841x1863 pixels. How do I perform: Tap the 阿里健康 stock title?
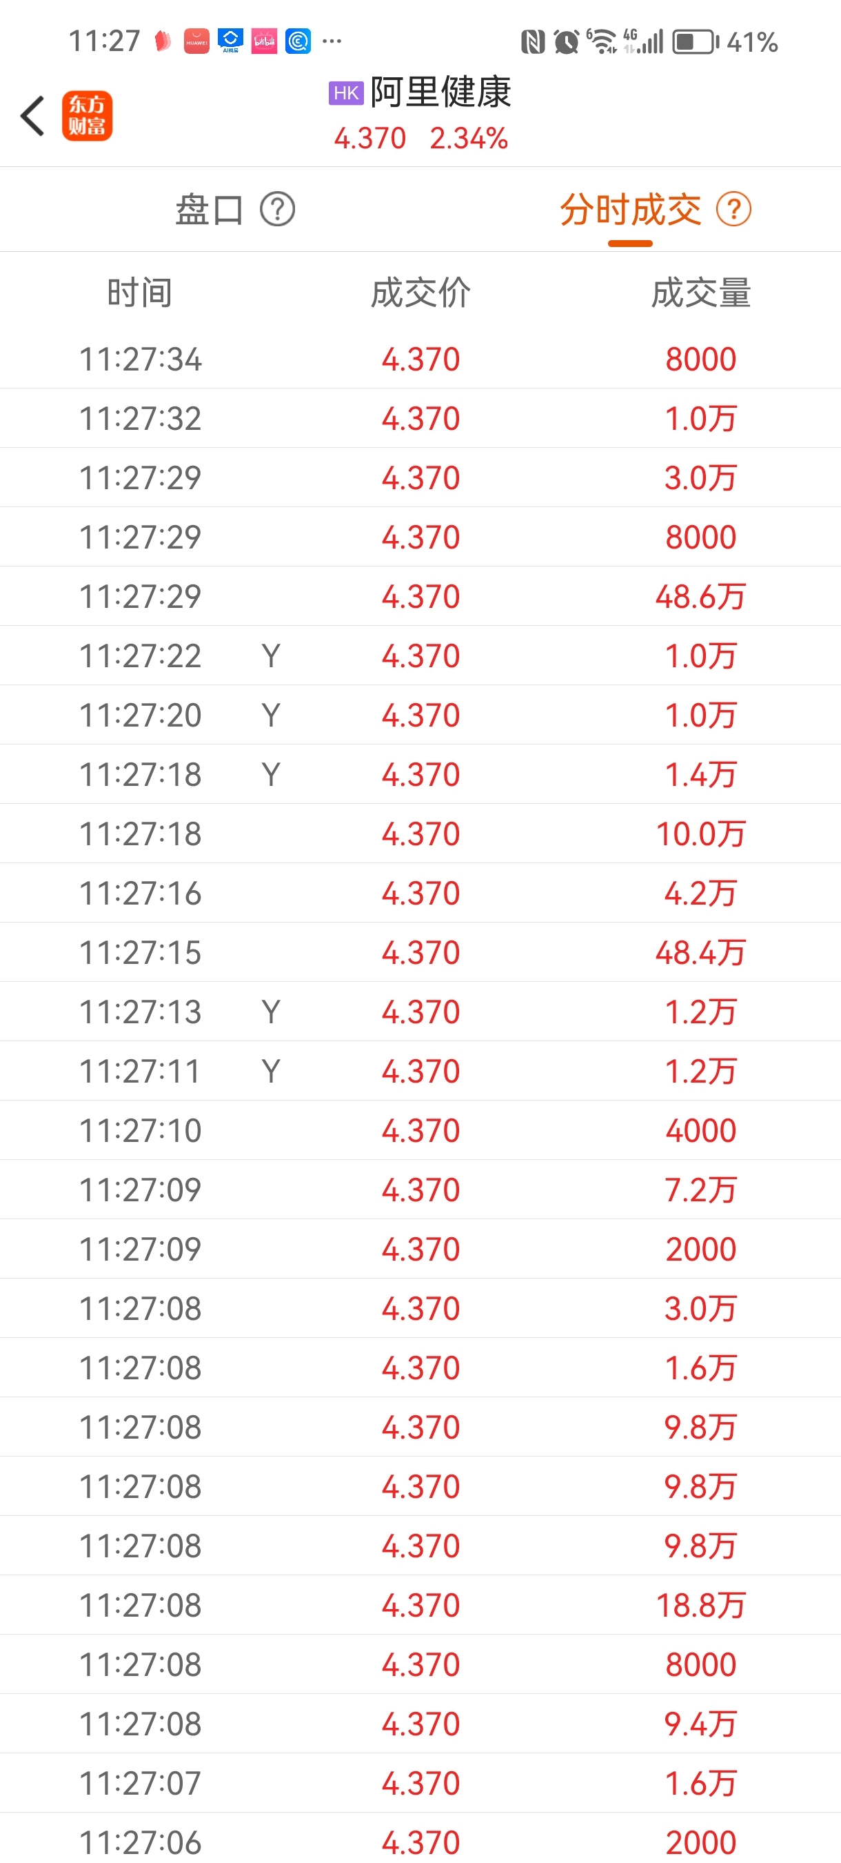(x=440, y=92)
